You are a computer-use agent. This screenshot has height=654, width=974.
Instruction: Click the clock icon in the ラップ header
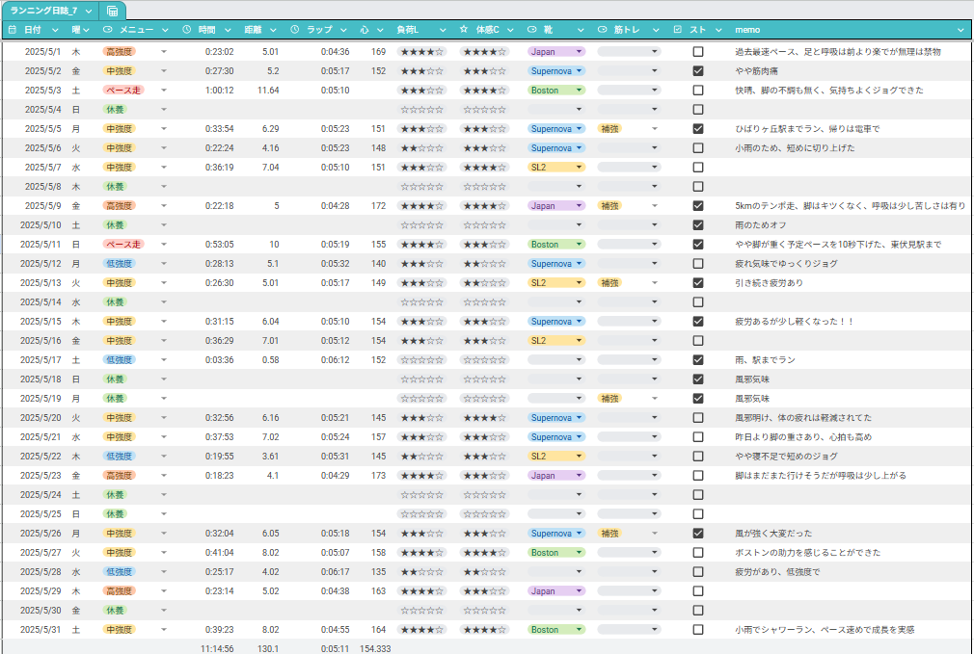pyautogui.click(x=294, y=30)
